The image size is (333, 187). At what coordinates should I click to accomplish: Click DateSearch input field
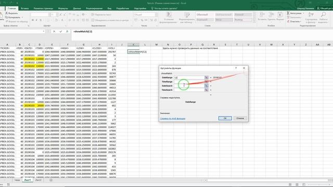(189, 86)
